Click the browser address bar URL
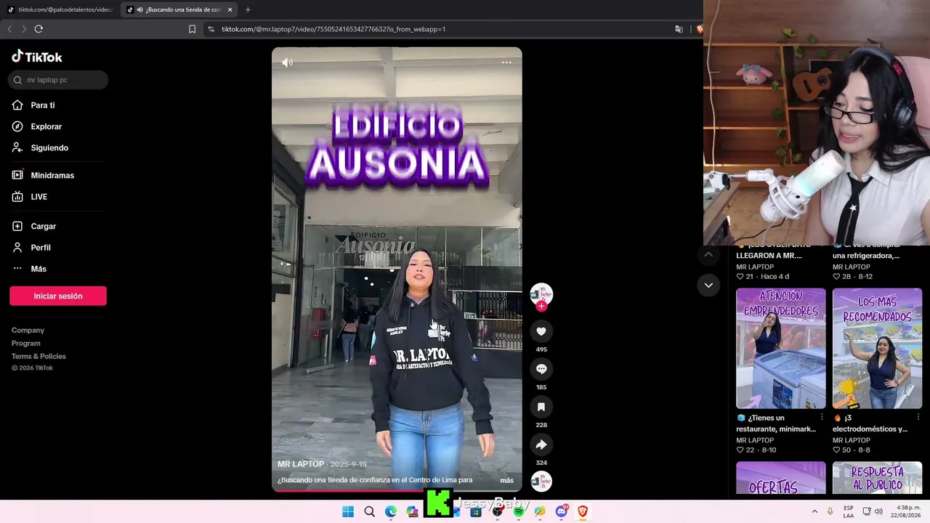The height and width of the screenshot is (523, 930). 333,29
